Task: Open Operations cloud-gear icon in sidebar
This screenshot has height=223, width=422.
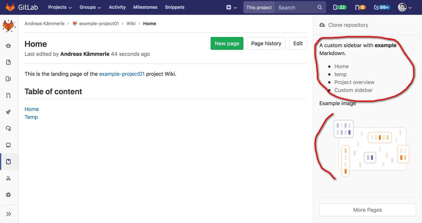Action: (8, 129)
